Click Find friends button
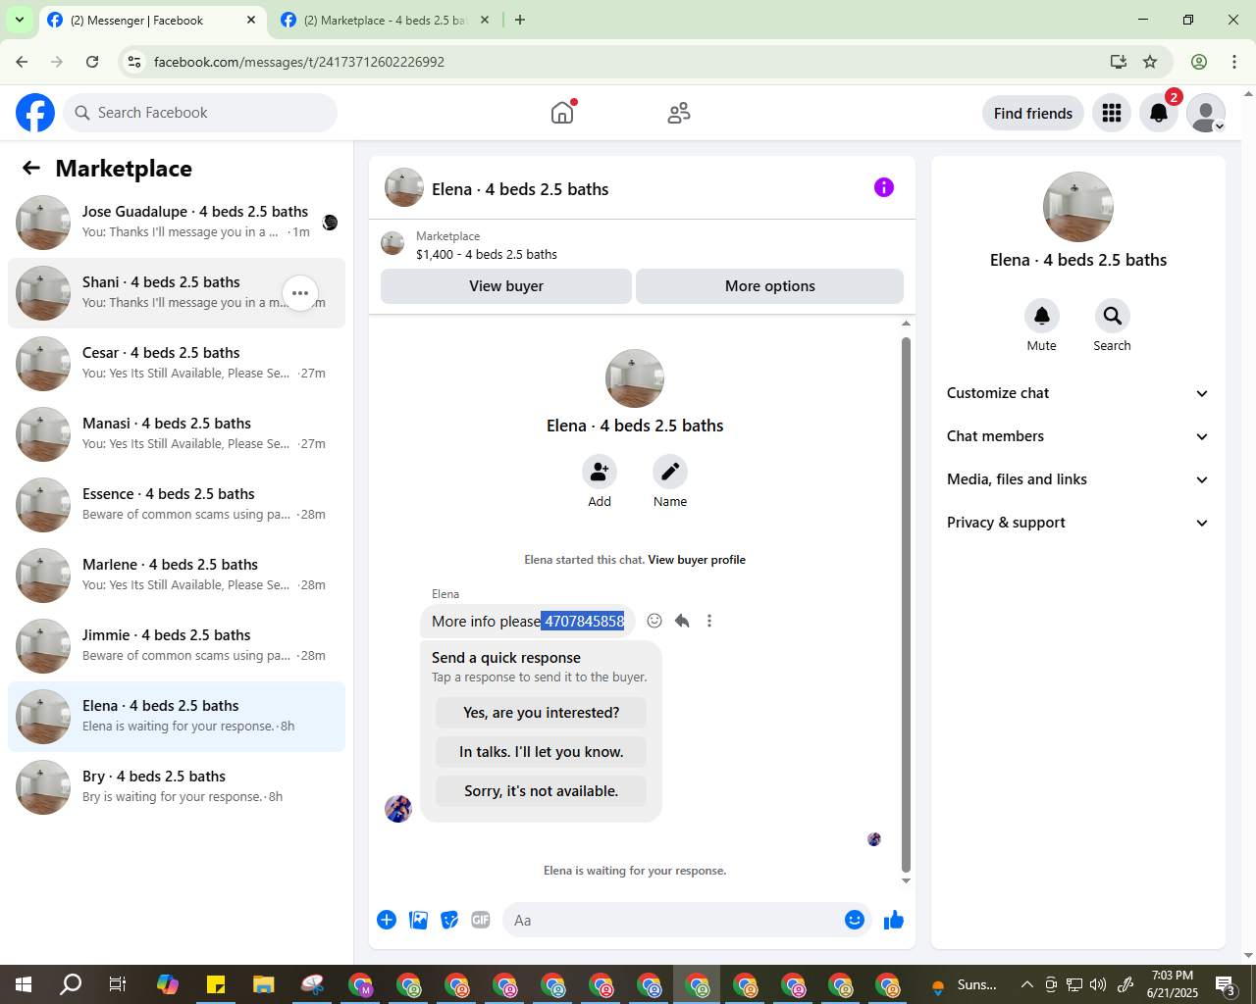The image size is (1256, 1004). click(x=1033, y=113)
